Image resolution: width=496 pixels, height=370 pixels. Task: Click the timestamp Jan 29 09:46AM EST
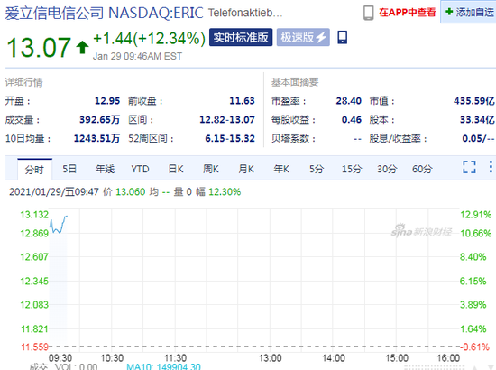click(137, 56)
